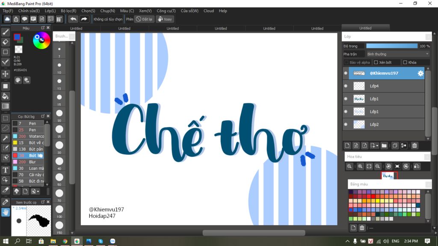Select the Blur brush in the list

click(28, 162)
